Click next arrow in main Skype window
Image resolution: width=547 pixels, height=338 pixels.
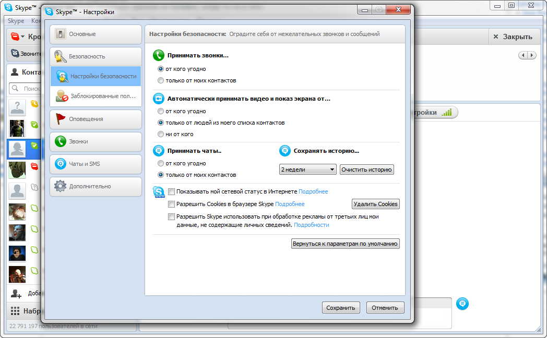click(532, 55)
